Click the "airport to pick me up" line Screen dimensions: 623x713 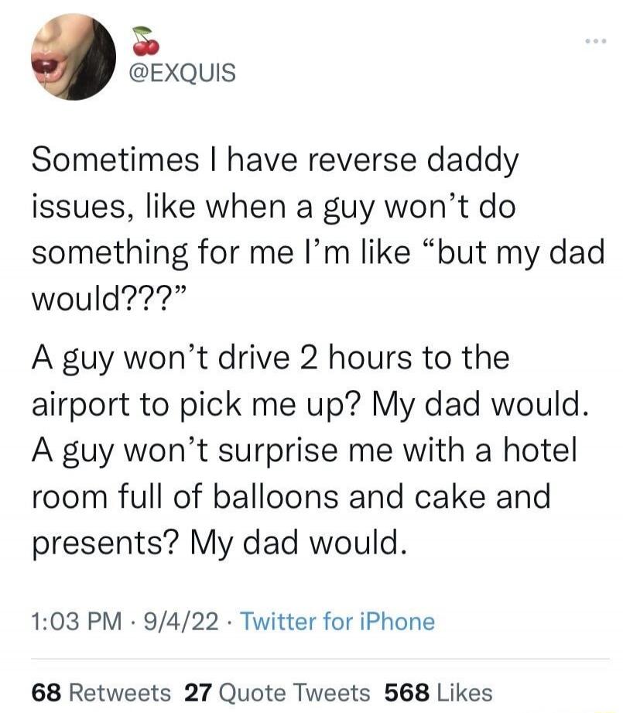coord(309,404)
